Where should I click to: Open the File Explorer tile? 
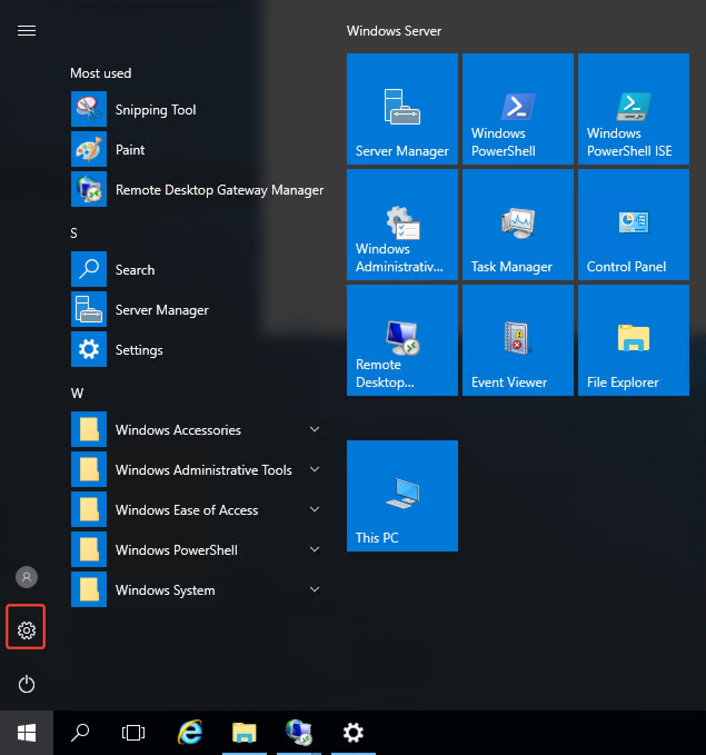click(x=633, y=340)
